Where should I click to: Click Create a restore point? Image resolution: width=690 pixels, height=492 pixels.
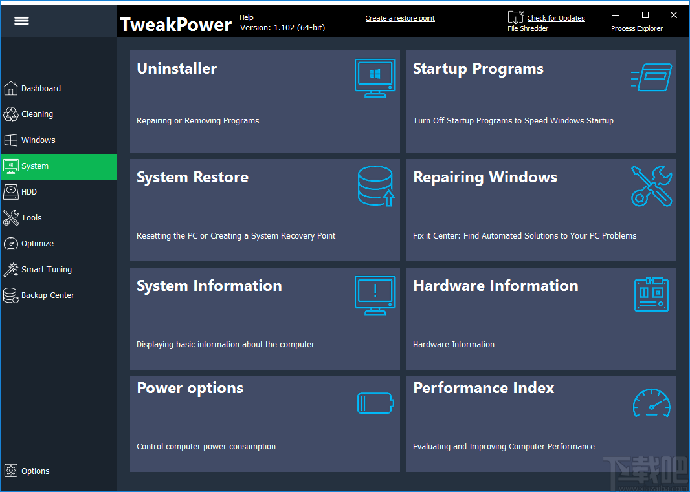(x=399, y=17)
